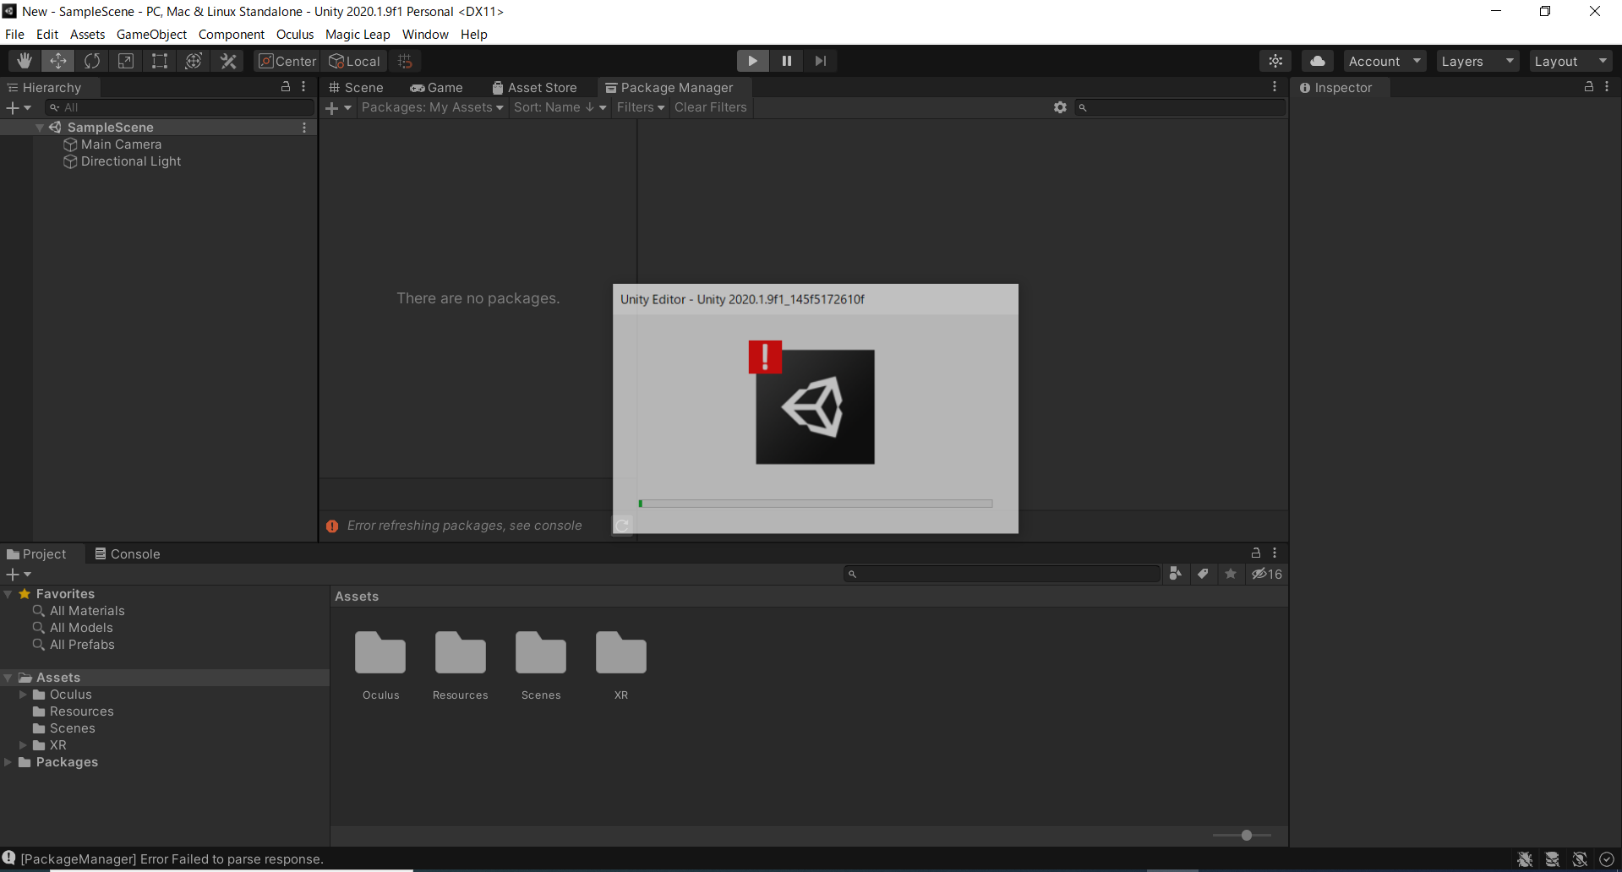This screenshot has height=872, width=1622.
Task: Click the Clear Filters button
Action: pos(711,107)
